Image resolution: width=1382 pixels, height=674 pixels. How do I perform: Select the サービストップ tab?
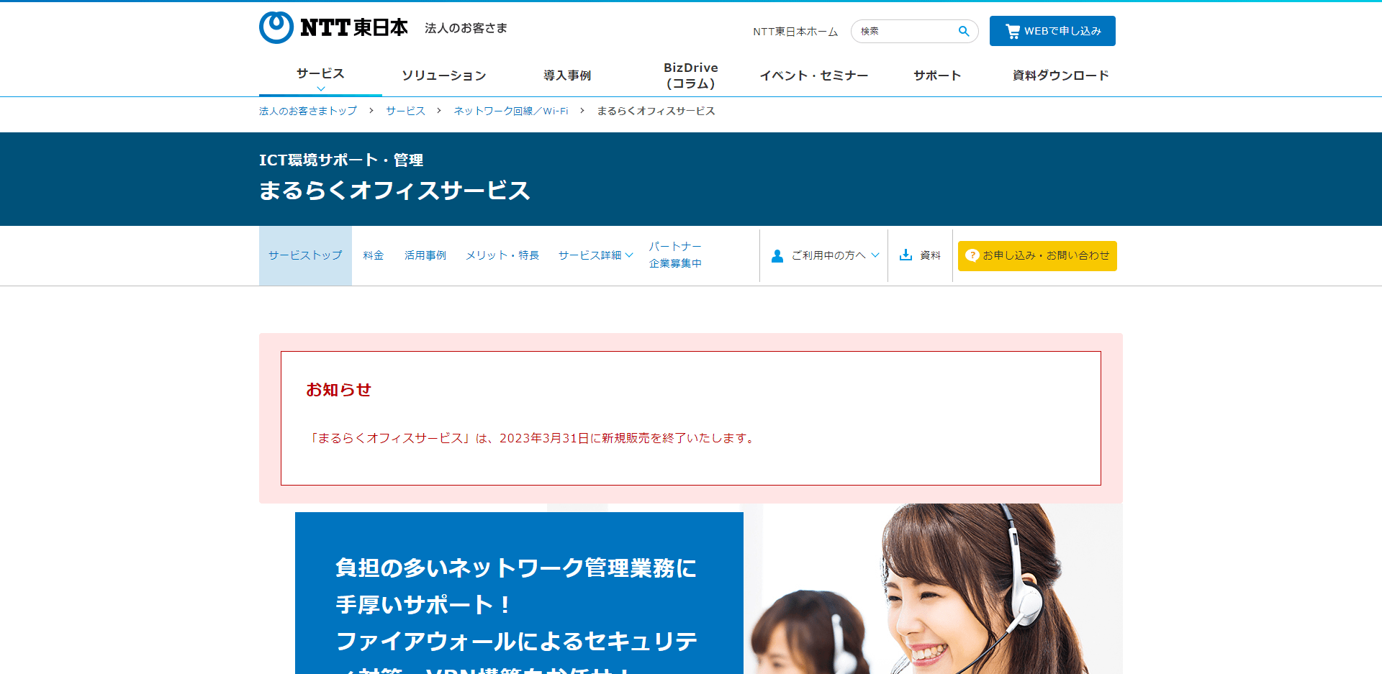click(x=305, y=255)
